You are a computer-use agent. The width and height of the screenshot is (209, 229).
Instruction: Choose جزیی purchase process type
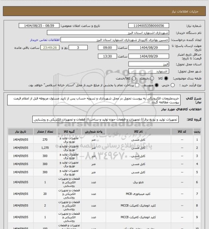pos(173,85)
